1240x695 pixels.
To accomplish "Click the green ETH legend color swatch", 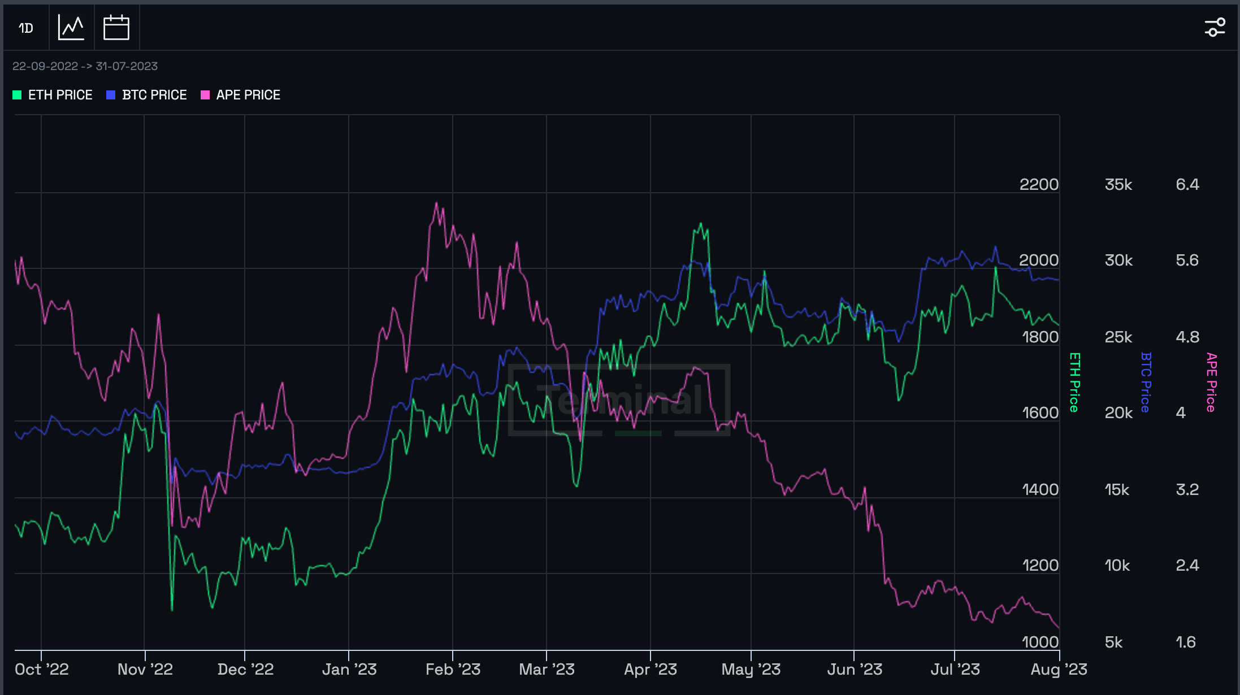I will tap(17, 95).
